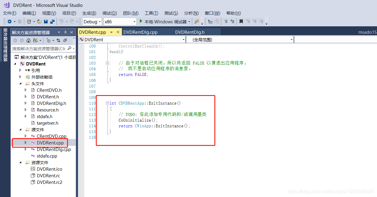Screen dimensions: 377x197
Task: Click the save all icon
Action: [x=52, y=22]
